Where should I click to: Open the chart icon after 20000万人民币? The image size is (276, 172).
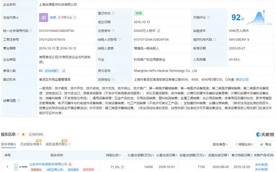(x=159, y=31)
